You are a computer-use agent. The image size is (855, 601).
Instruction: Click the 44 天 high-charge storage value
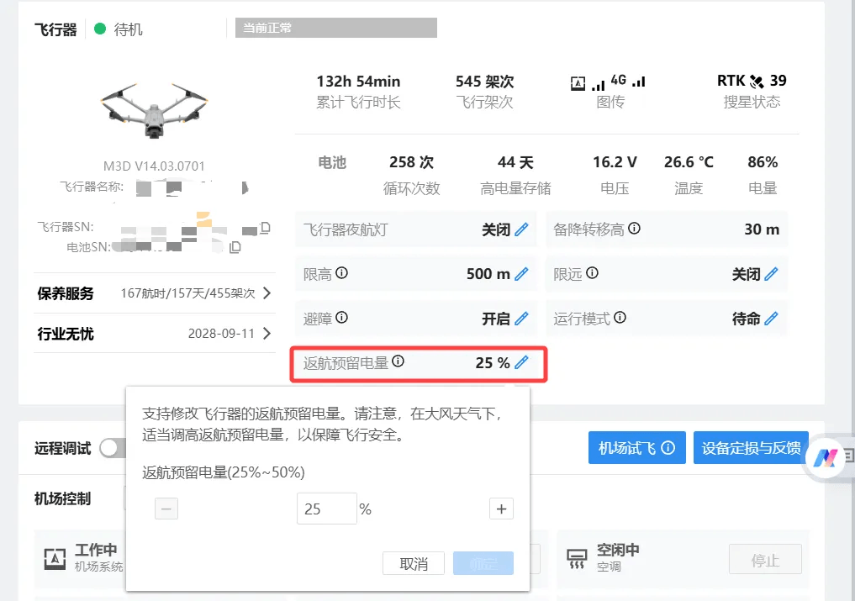point(515,162)
